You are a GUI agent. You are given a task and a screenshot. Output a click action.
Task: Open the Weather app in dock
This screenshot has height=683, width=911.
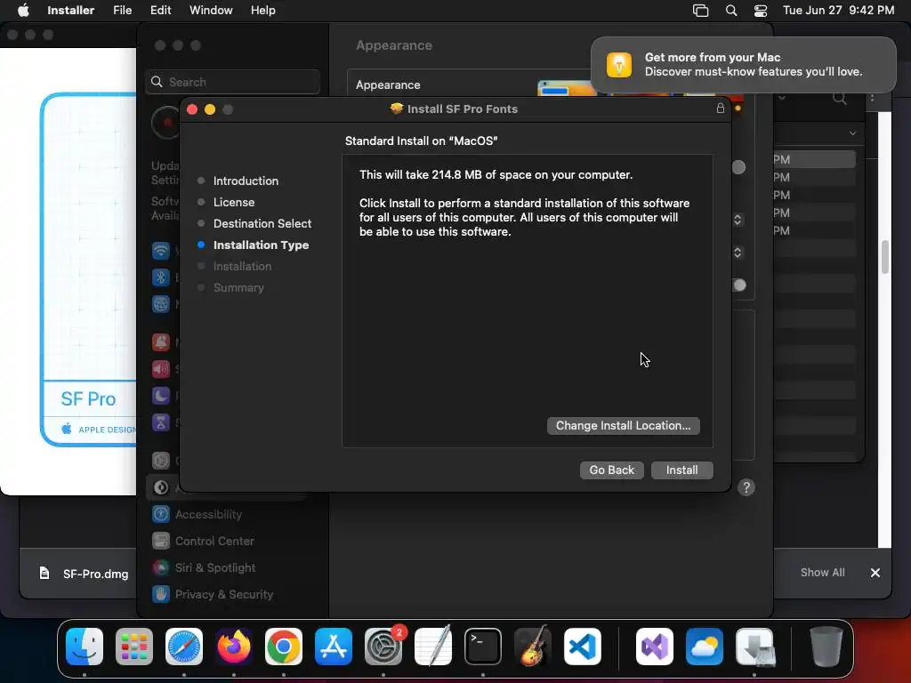click(x=705, y=647)
